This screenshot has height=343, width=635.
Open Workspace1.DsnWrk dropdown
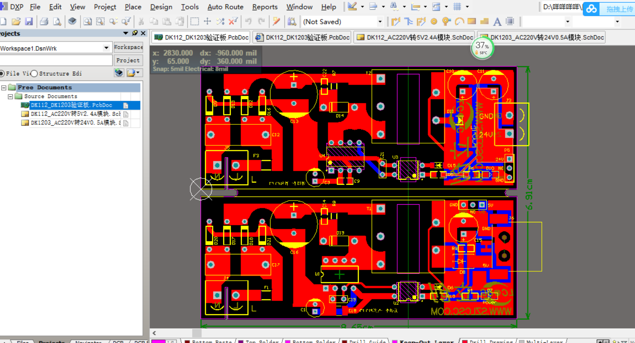click(x=106, y=48)
